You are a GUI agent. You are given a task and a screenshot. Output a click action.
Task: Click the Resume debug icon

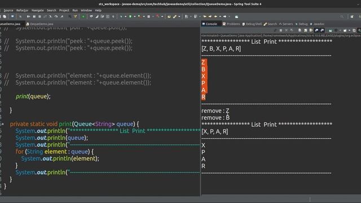[x=28, y=16]
